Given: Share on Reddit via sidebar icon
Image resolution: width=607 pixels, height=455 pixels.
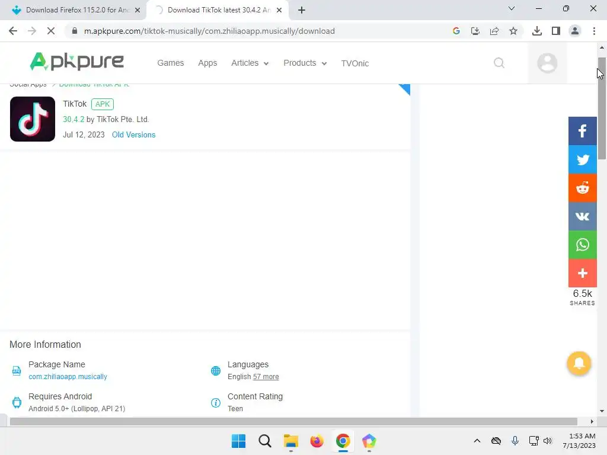Looking at the screenshot, I should (582, 188).
